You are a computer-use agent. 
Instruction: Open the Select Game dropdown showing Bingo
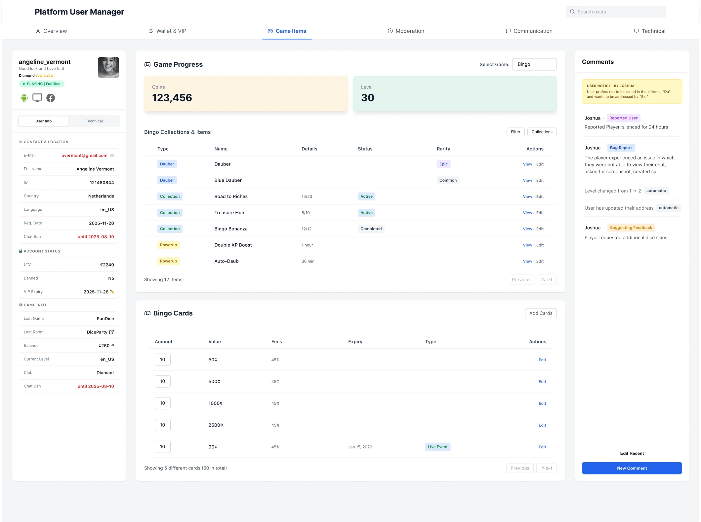coord(534,64)
